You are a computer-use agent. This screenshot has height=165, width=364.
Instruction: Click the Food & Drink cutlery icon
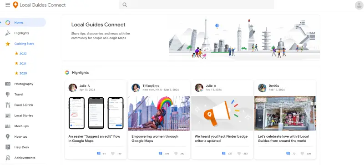click(x=8, y=105)
